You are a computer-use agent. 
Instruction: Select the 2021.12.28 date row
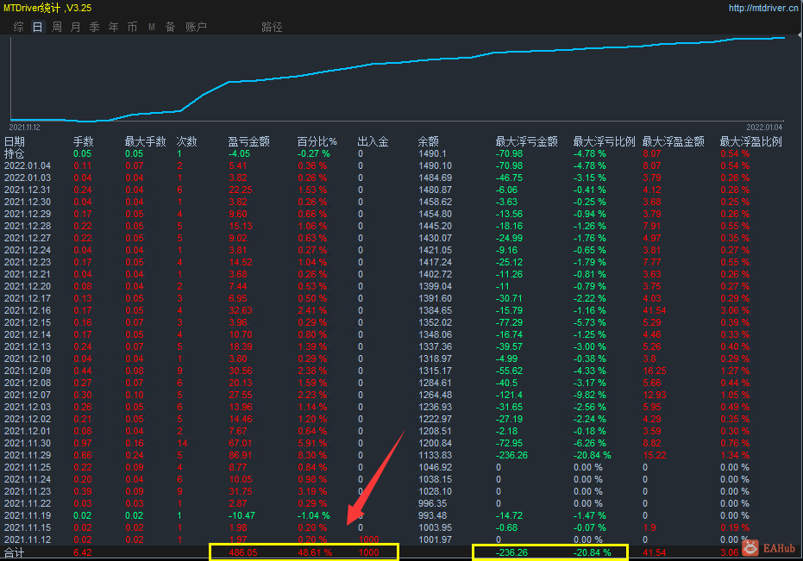28,227
